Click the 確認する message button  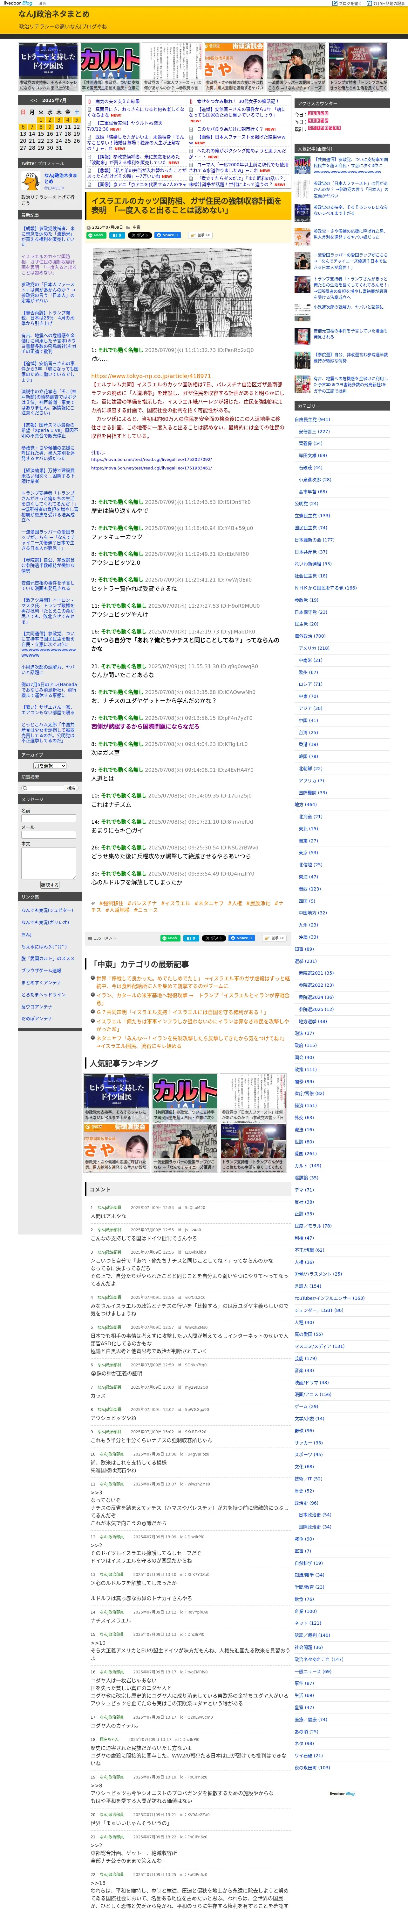tap(49, 885)
